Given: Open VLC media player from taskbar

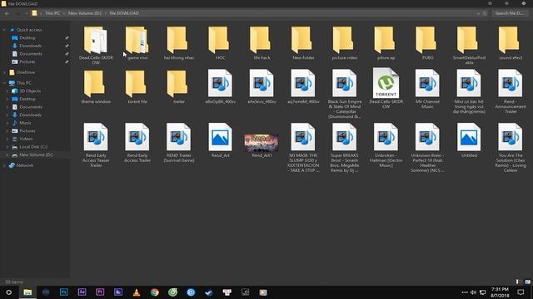Looking at the screenshot, I should click(137, 292).
